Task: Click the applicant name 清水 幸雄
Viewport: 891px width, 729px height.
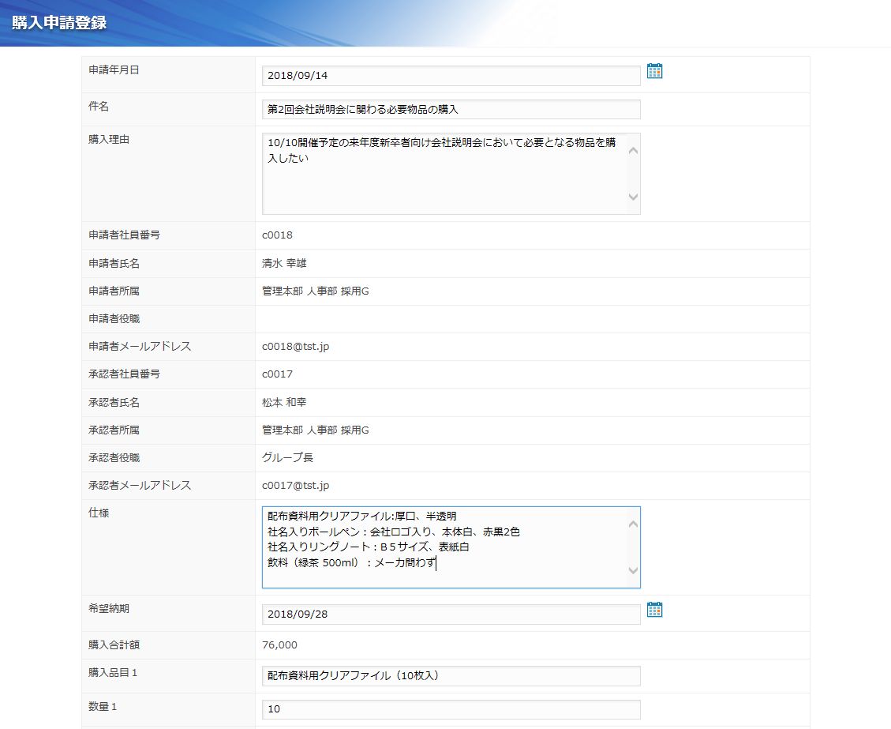Action: (x=284, y=263)
